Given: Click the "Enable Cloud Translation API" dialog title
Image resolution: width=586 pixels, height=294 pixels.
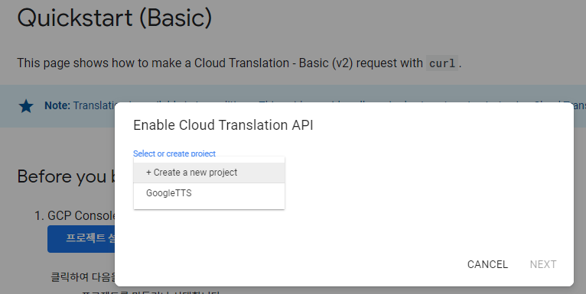Looking at the screenshot, I should click(223, 125).
